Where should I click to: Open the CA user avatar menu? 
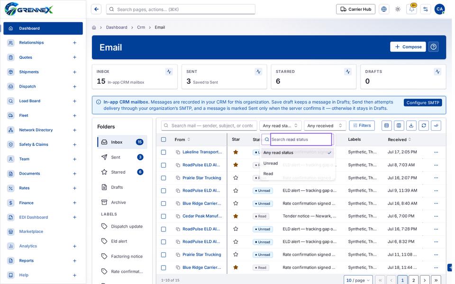pos(439,9)
